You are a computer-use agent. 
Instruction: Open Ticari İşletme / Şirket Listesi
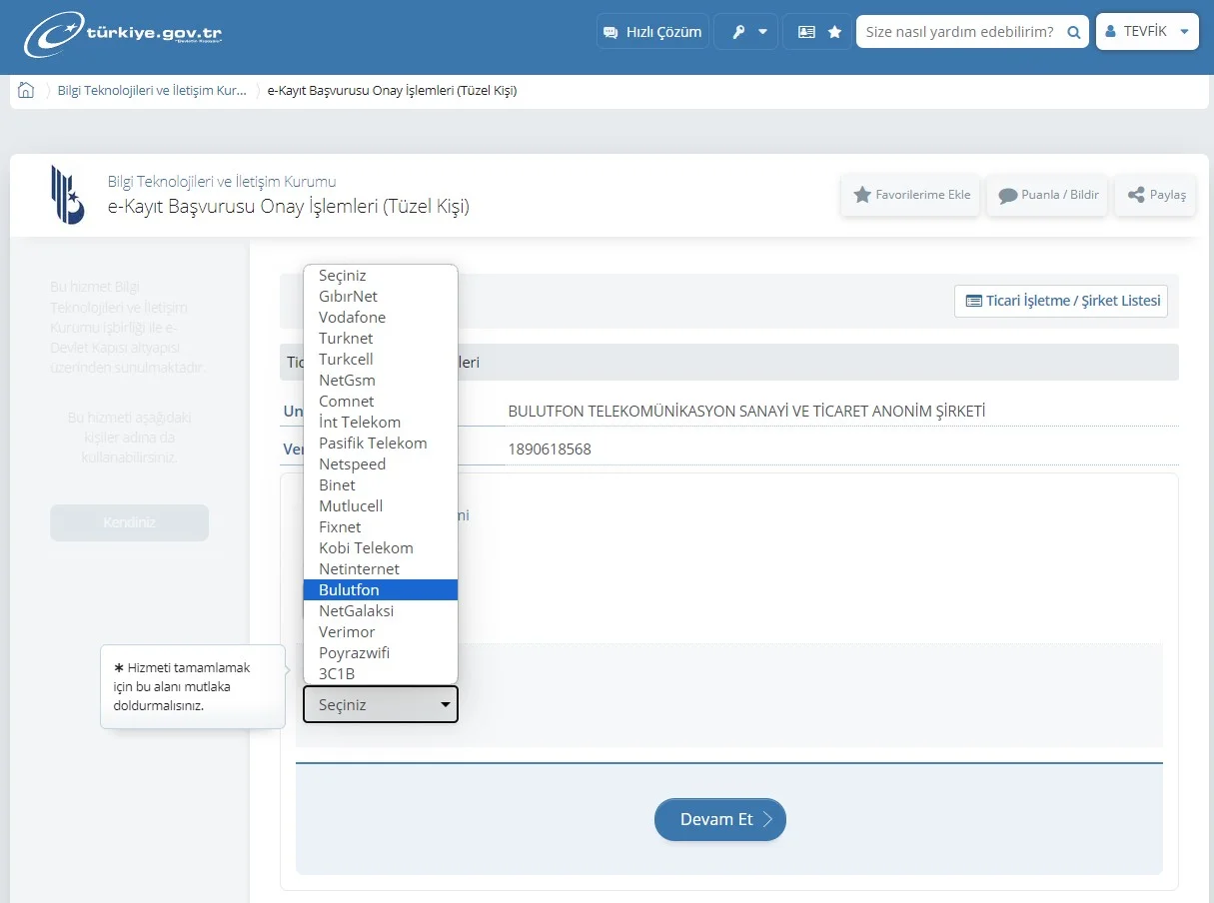coord(1061,301)
